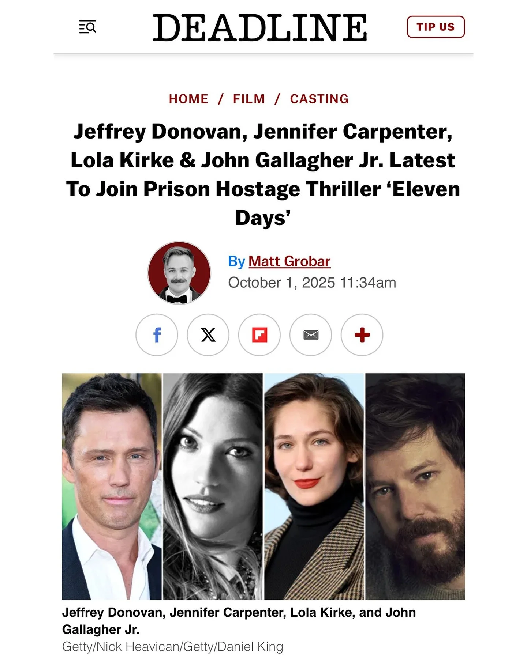Click the Tip Us button
The image size is (527, 658).
pyautogui.click(x=436, y=27)
